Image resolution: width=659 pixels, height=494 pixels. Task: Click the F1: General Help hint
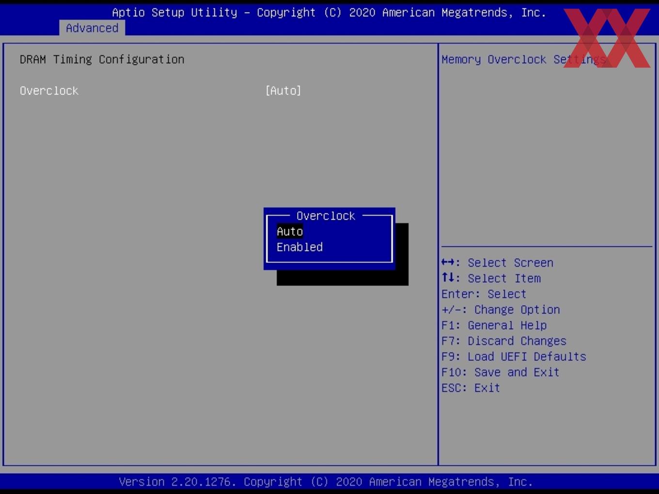tap(494, 325)
